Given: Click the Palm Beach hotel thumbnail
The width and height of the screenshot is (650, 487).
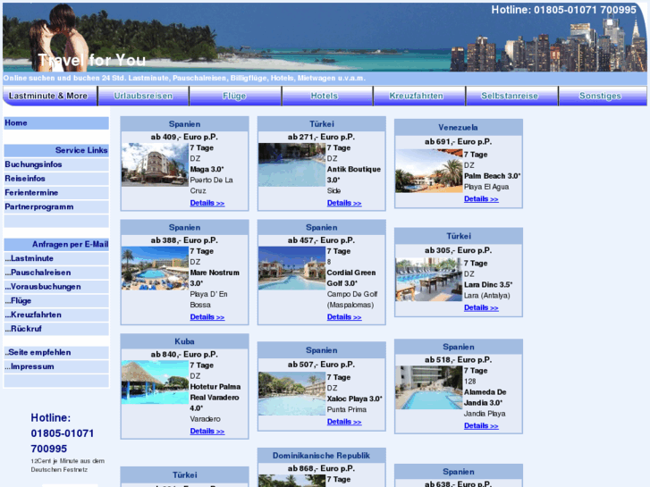Looking at the screenshot, I should 429,171.
